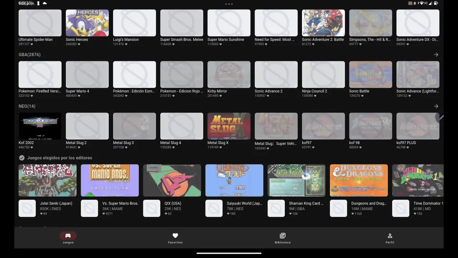Open Super Mario Sunshine cover
This screenshot has height=258, width=458.
229,23
